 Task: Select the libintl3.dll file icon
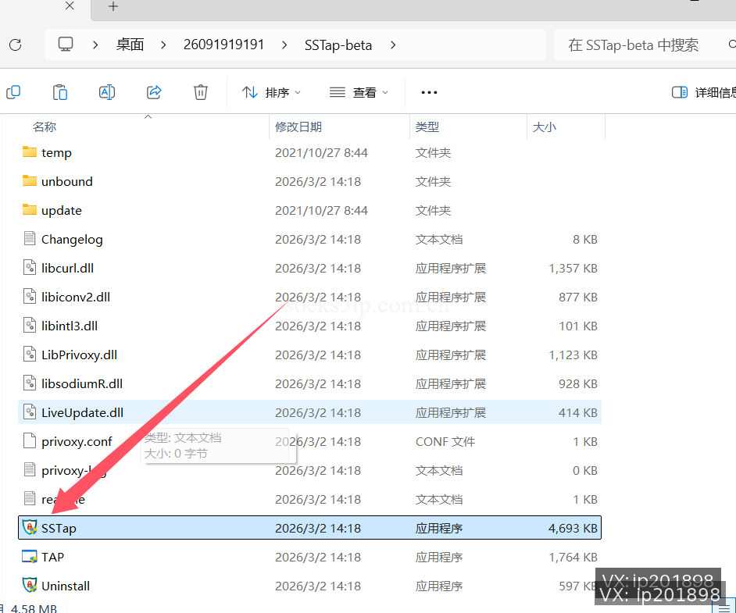pos(30,326)
